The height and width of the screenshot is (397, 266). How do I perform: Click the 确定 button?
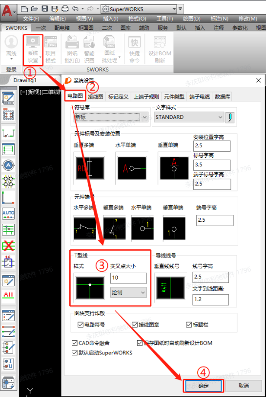[x=204, y=386]
